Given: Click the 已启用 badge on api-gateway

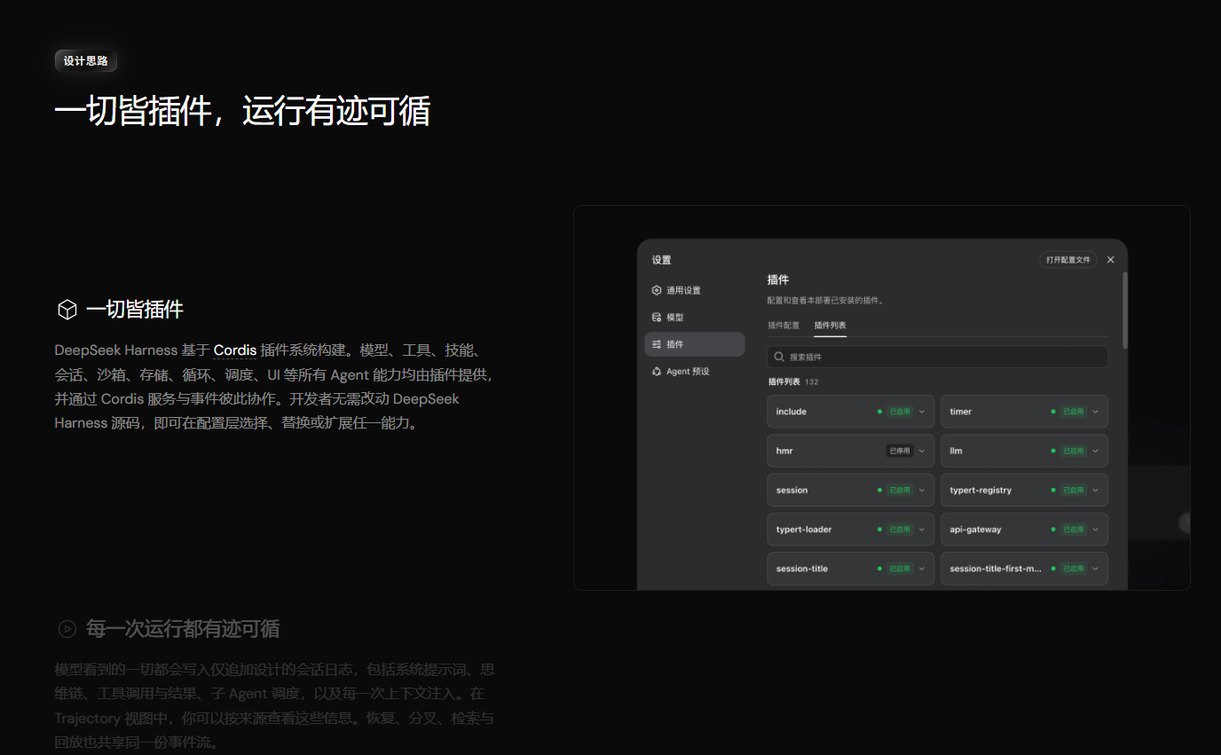Looking at the screenshot, I should tap(1074, 530).
